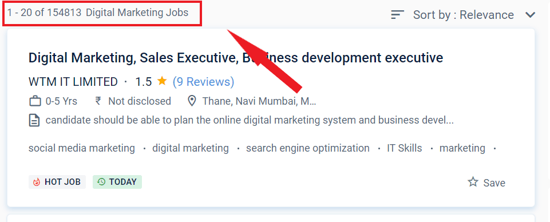Select the social media marketing tag
Image resolution: width=550 pixels, height=222 pixels.
[x=82, y=148]
